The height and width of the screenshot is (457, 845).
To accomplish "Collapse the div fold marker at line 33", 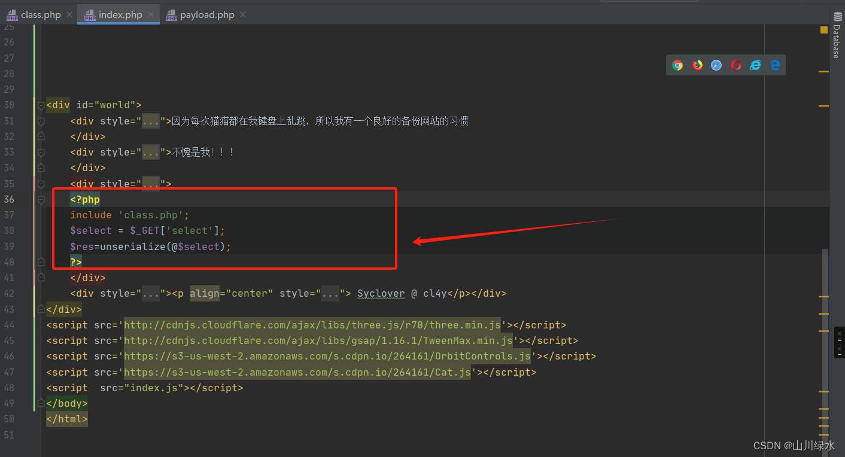I will coord(41,153).
